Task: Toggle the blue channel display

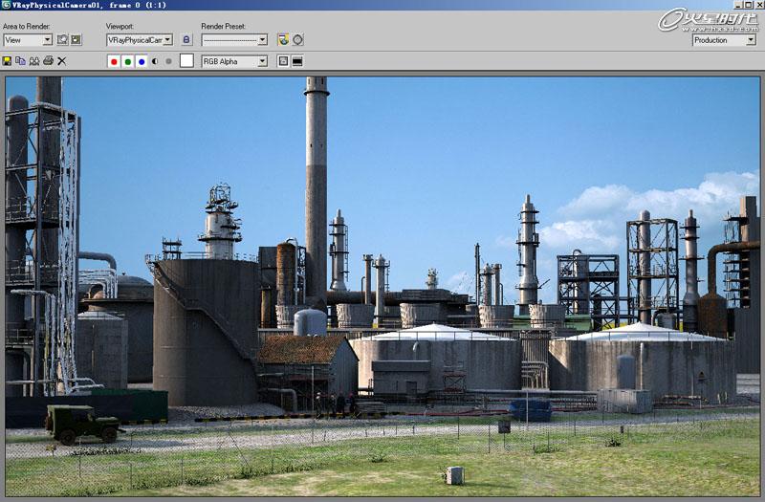Action: point(142,61)
